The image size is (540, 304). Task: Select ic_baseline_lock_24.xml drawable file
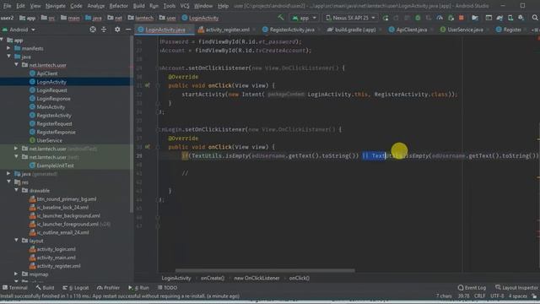click(62, 207)
